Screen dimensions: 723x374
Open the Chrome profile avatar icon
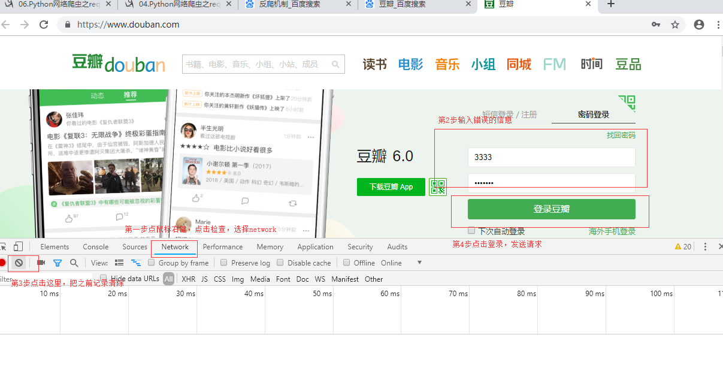point(699,25)
